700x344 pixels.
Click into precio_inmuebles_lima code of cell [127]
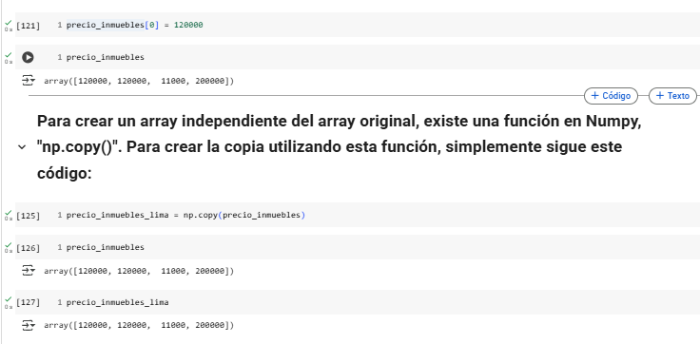[117, 302]
